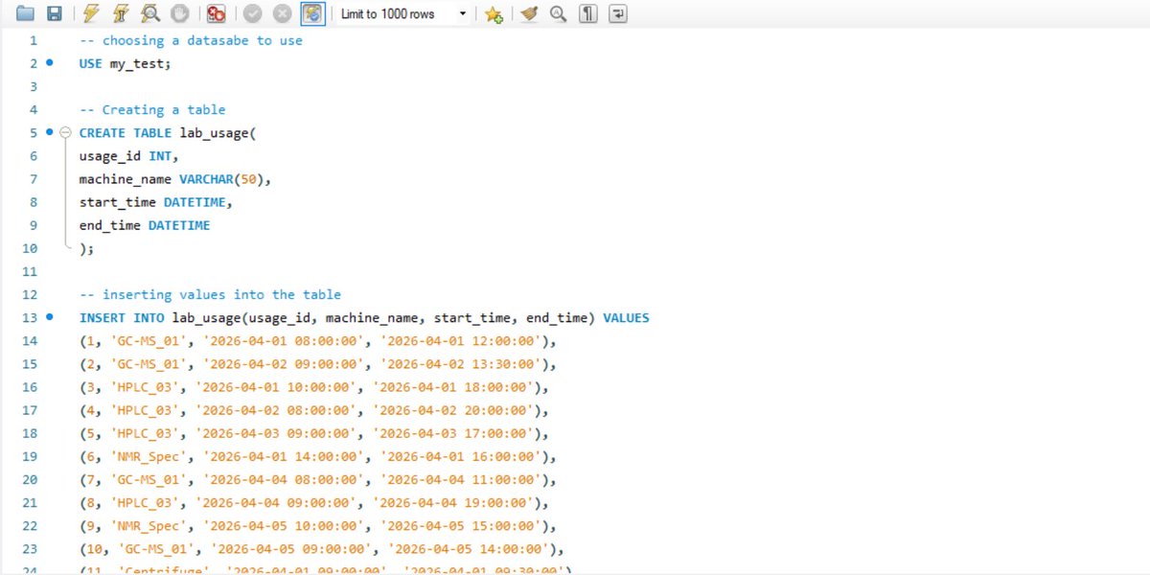Click the row starting with (1, 'GC-MS_01'

(x=317, y=340)
